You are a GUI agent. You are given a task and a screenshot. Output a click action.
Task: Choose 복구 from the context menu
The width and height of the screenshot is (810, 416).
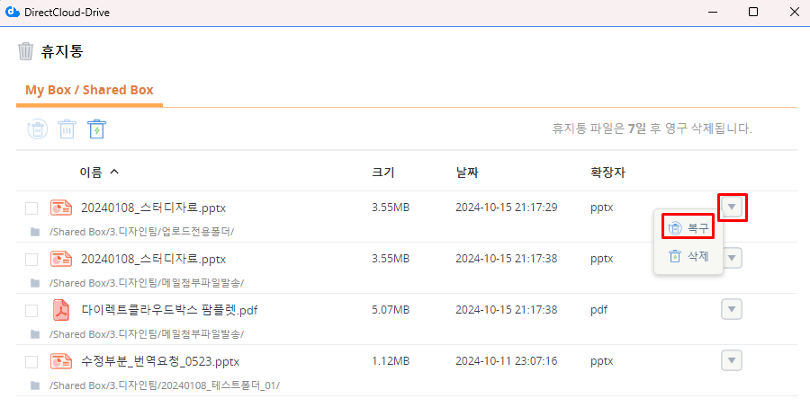(x=688, y=228)
